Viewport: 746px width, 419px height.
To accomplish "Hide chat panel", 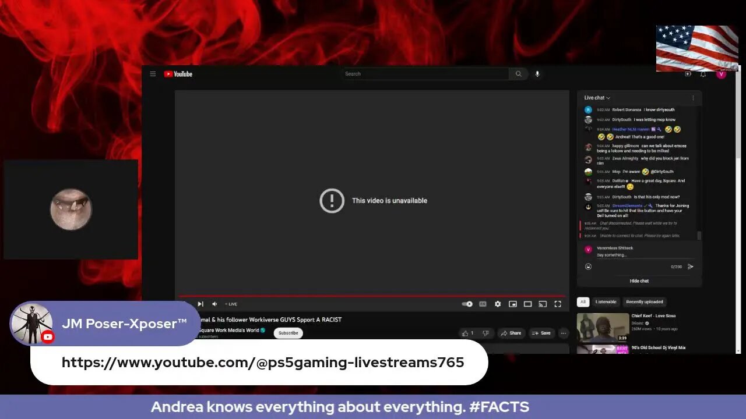I will [x=639, y=281].
